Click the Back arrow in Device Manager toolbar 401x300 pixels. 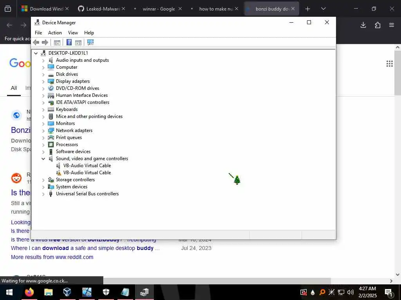(x=36, y=42)
